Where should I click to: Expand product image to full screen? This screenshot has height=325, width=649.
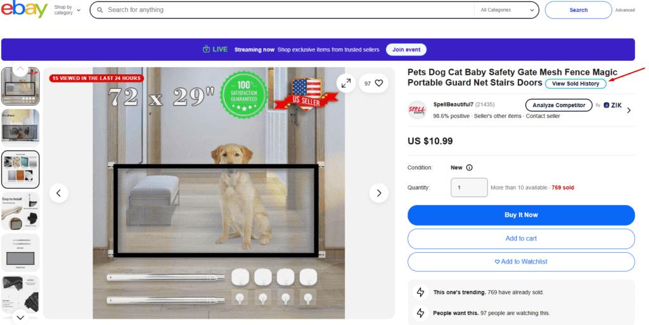[346, 83]
